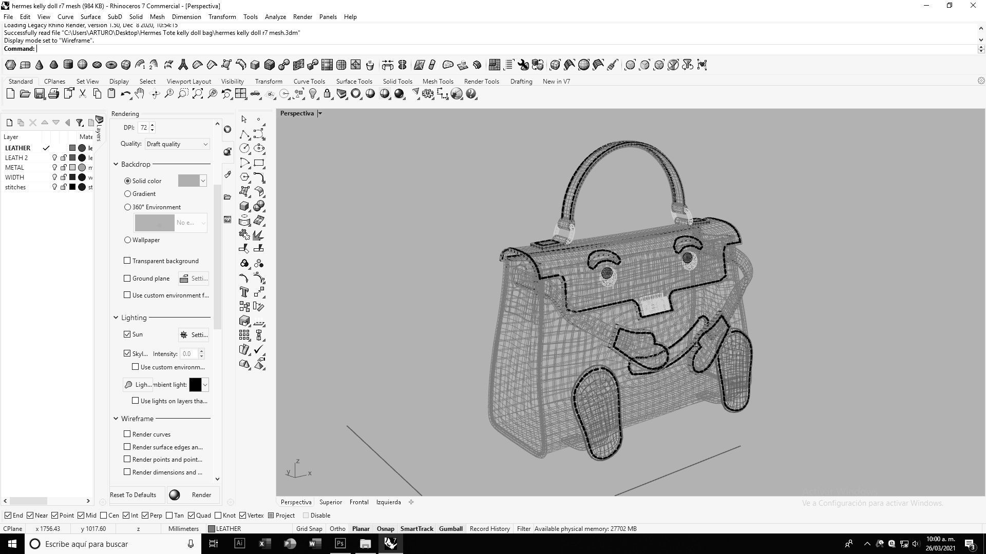Screen dimensions: 986x554
Task: Click the Render button
Action: point(194,495)
